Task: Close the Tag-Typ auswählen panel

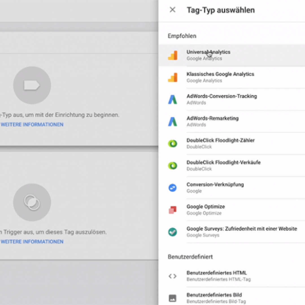Action: tap(173, 10)
